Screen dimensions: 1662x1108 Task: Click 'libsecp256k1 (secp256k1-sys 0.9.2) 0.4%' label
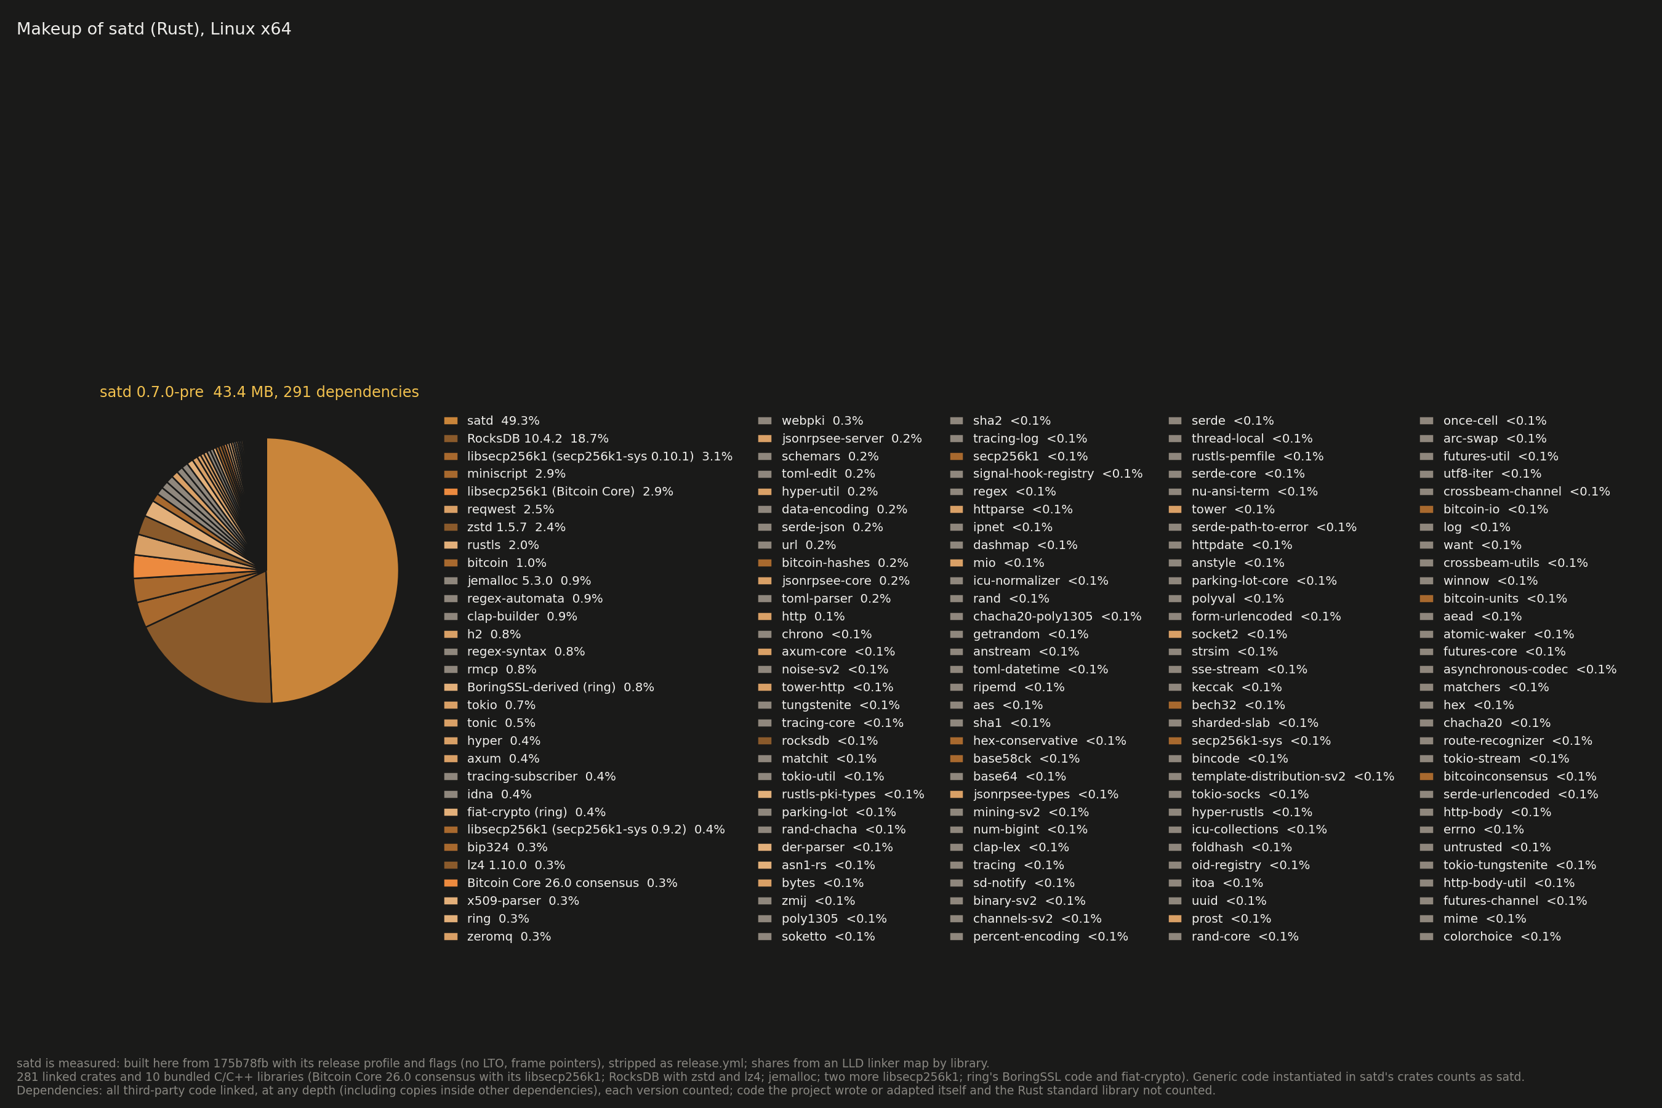click(596, 830)
